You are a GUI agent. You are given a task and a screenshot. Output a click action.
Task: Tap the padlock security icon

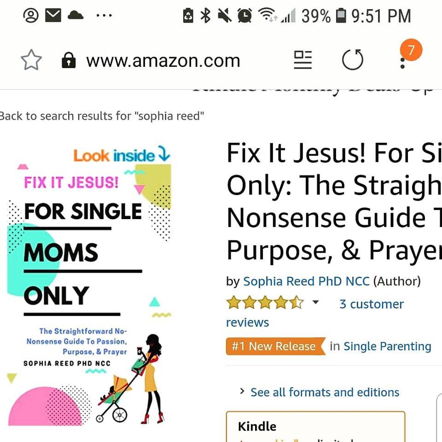(69, 60)
